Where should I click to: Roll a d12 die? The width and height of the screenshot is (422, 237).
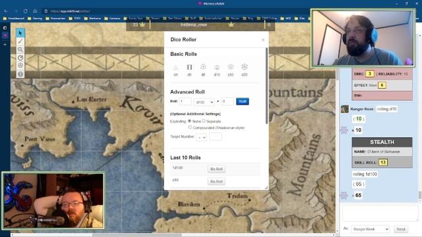pyautogui.click(x=231, y=70)
